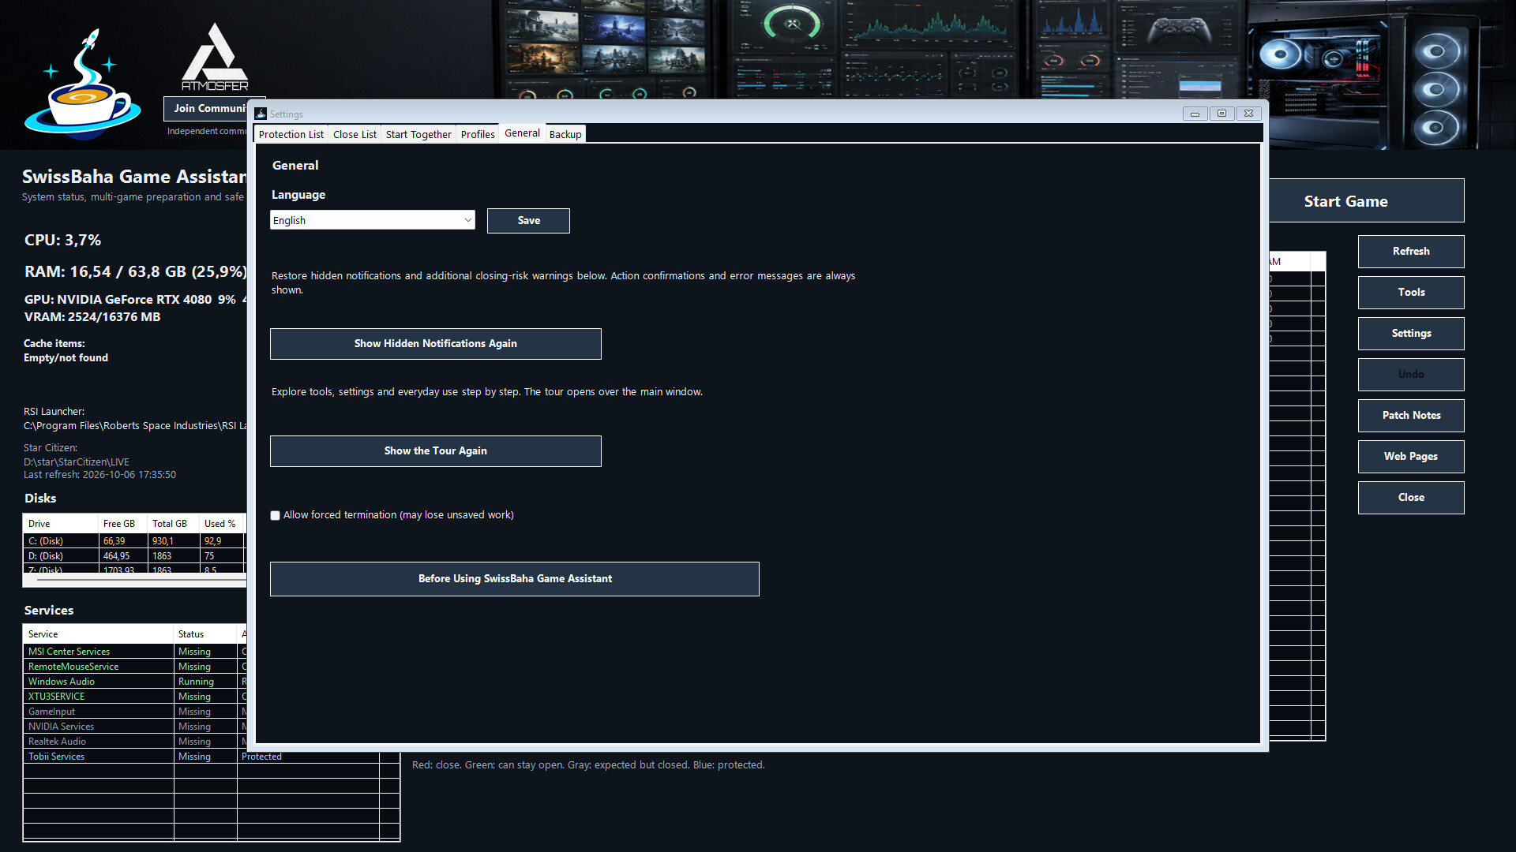Viewport: 1516px width, 852px height.
Task: Switch to the Close List tab
Action: (x=355, y=134)
